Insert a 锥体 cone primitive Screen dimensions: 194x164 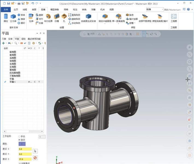coord(21,19)
